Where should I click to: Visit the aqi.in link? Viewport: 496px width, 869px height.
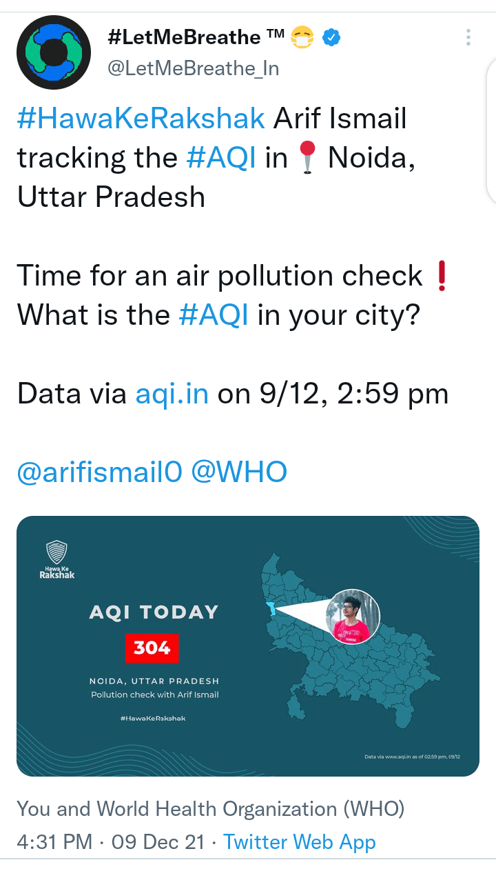(172, 394)
